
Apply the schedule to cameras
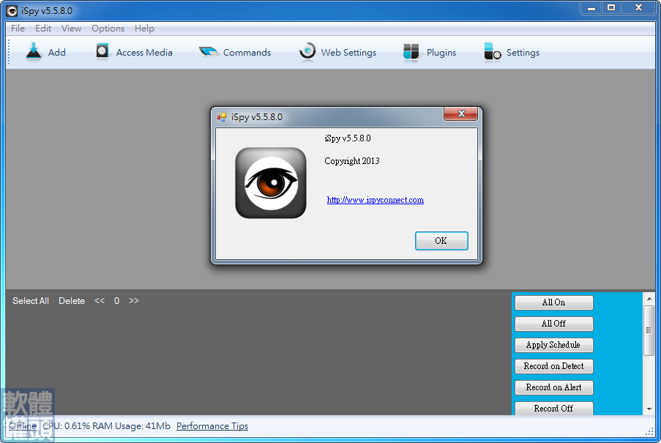(x=553, y=345)
